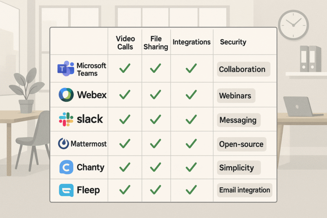The image size is (327, 218).
Task: Click Webex File Sharing checkmark
Action: tap(155, 95)
